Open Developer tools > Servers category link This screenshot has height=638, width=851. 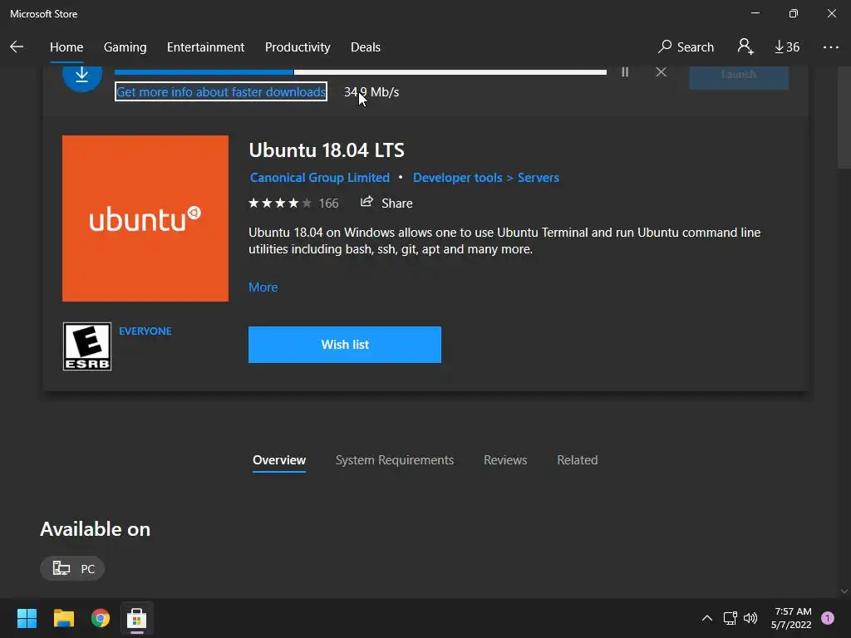click(485, 178)
